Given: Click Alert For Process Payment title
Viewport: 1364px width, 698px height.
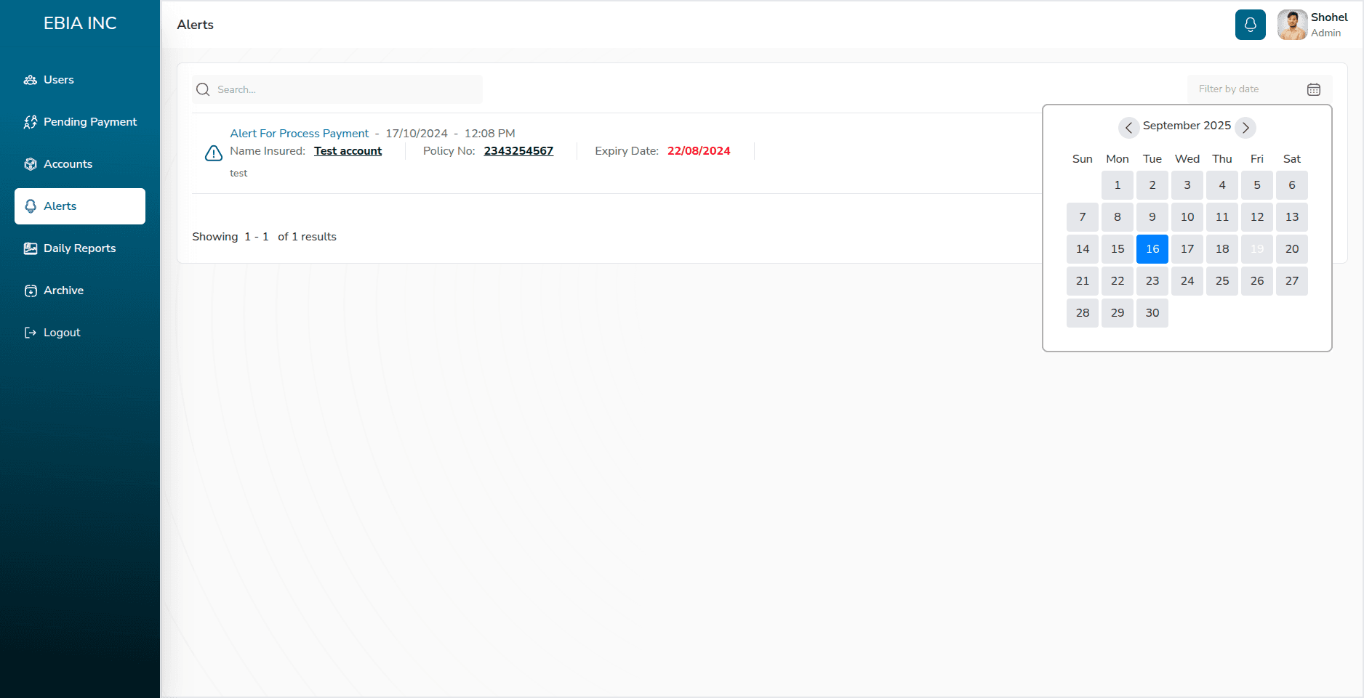Looking at the screenshot, I should click(x=300, y=134).
